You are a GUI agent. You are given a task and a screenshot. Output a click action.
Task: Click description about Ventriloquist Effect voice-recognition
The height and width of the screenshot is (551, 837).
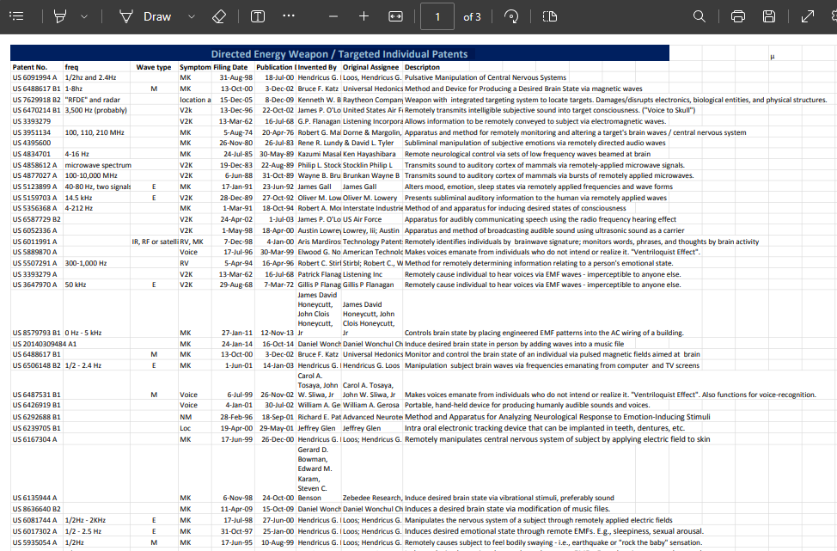coord(610,395)
